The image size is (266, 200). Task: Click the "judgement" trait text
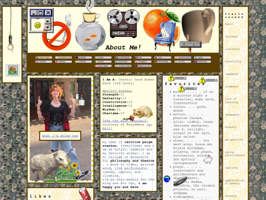pos(232,115)
